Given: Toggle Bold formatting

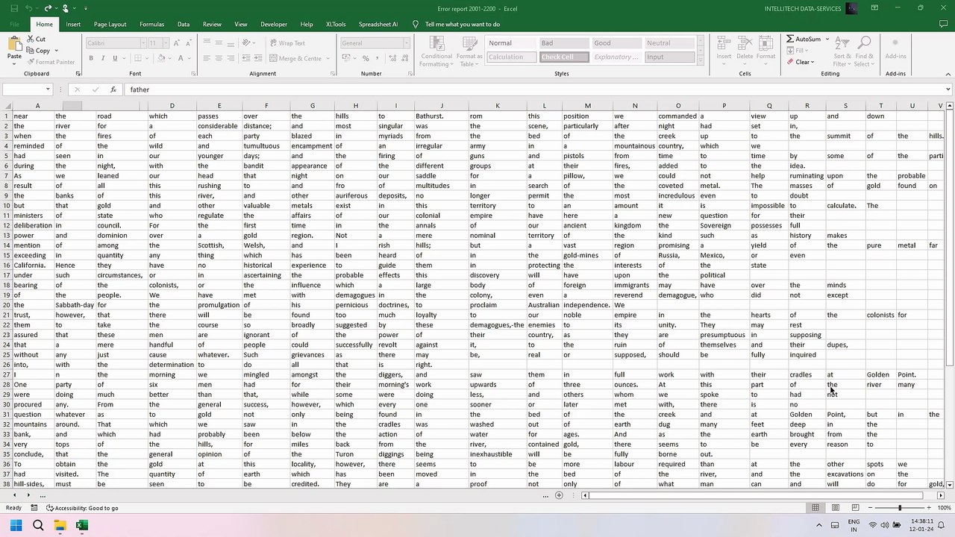Looking at the screenshot, I should (91, 58).
